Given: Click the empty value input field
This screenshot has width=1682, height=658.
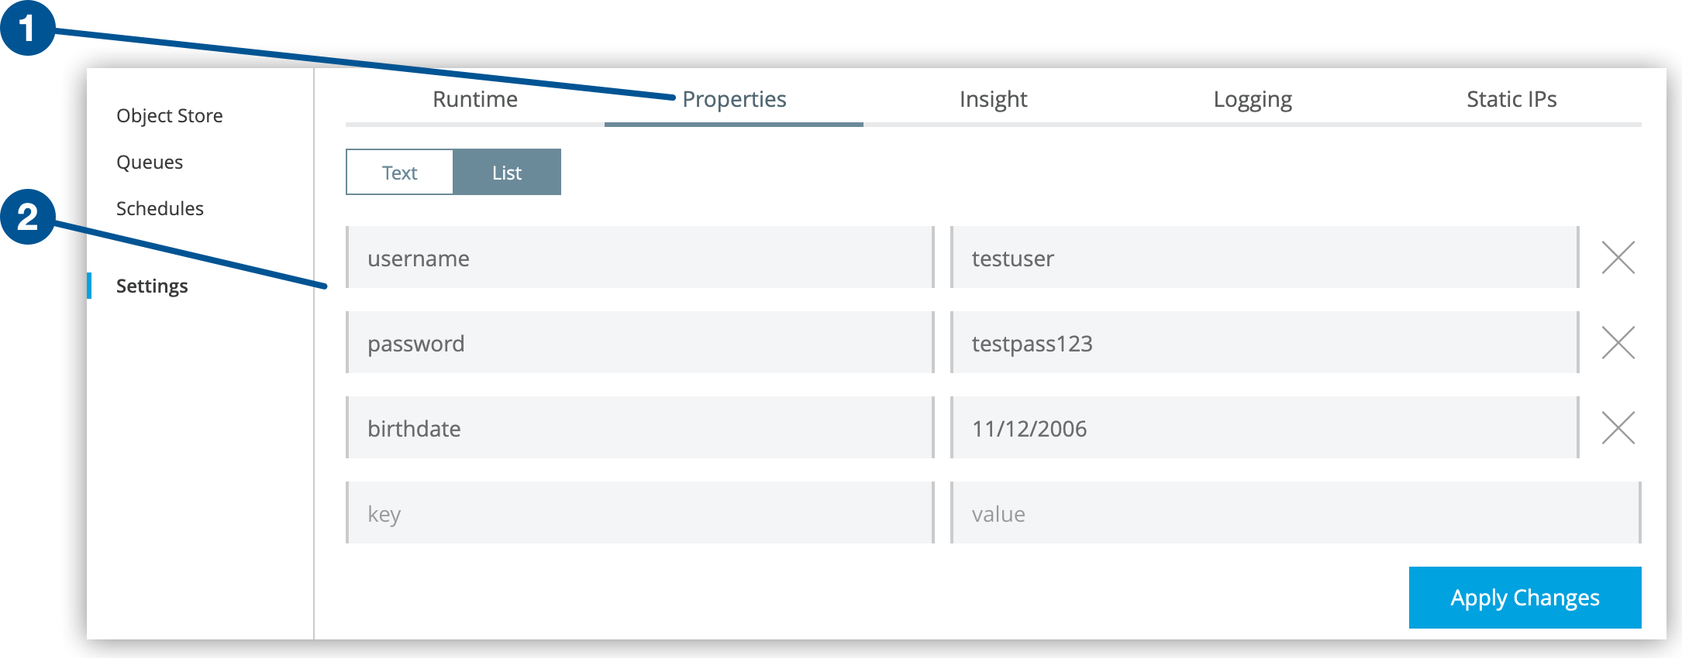Looking at the screenshot, I should 1294,513.
